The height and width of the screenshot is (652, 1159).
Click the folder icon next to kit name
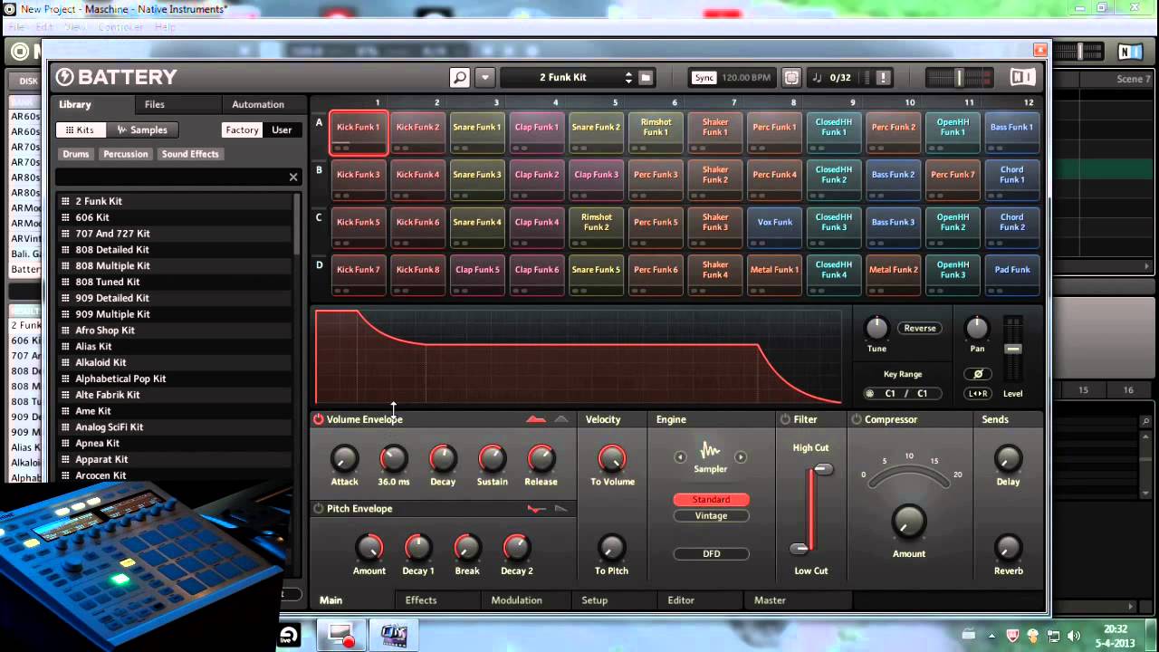646,78
